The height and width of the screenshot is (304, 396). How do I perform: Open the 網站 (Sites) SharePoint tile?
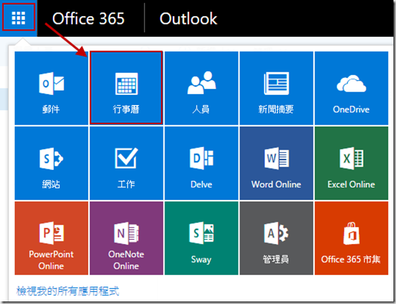[x=51, y=163]
